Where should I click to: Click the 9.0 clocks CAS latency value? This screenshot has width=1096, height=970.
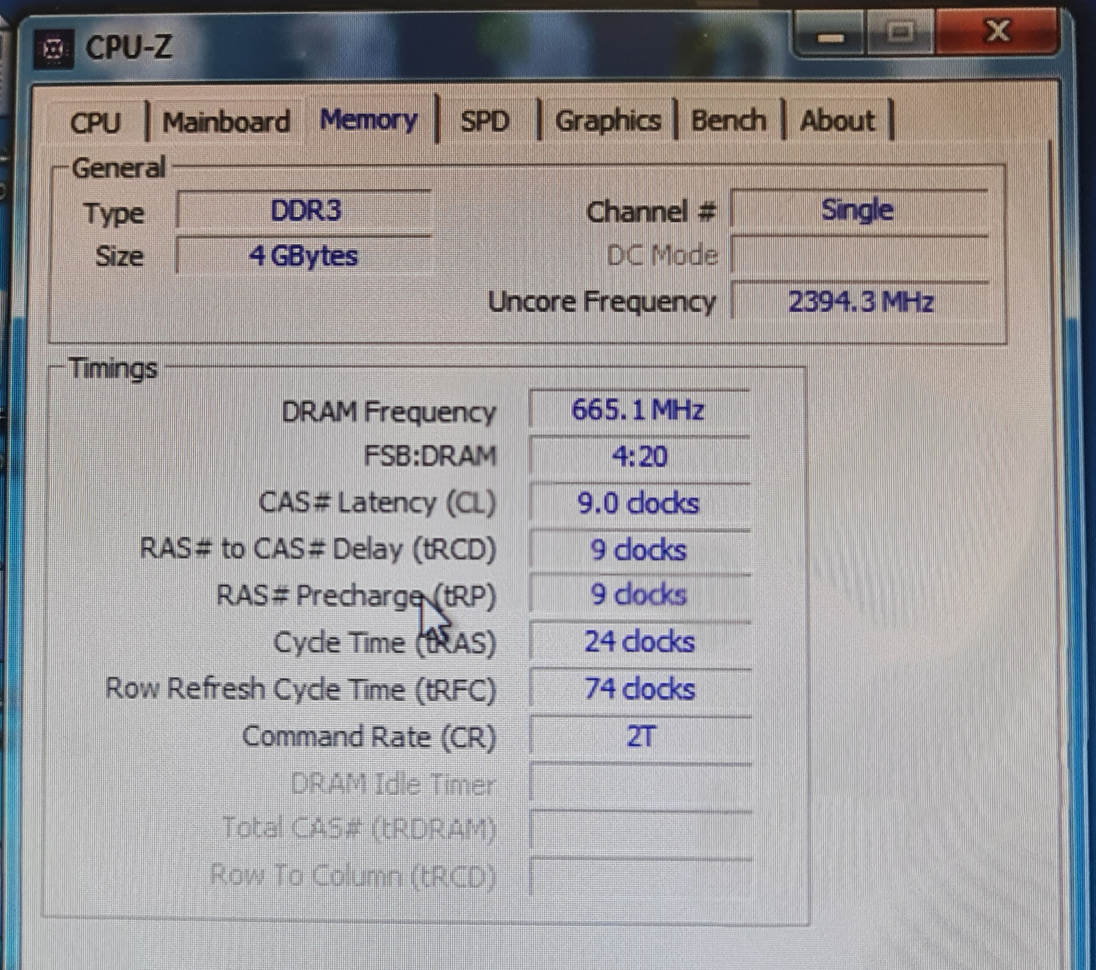click(x=639, y=503)
